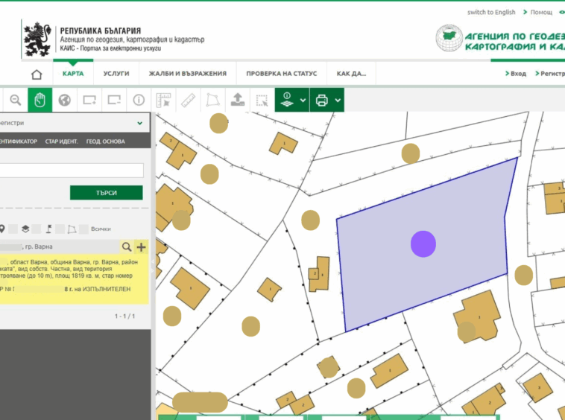Screen dimensions: 565x420
Task: Select the dashed box selection cursor tool
Action: click(262, 101)
